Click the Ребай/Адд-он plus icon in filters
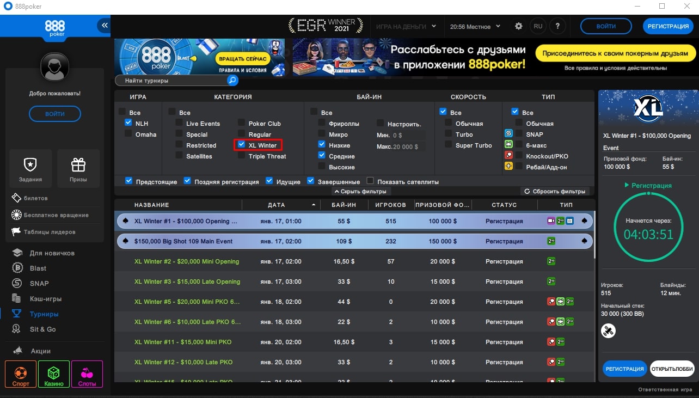The width and height of the screenshot is (699, 398). tap(508, 166)
